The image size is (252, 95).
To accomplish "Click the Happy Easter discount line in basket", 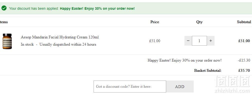I will (x=184, y=60).
